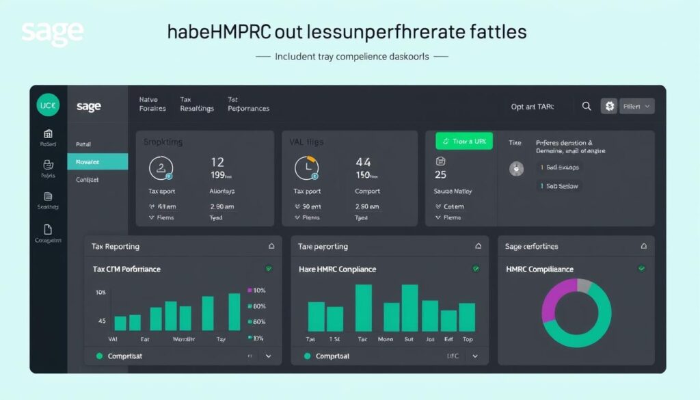Click green dot beside Comprtisat in first panel
Image resolution: width=700 pixels, height=400 pixels.
point(100,356)
